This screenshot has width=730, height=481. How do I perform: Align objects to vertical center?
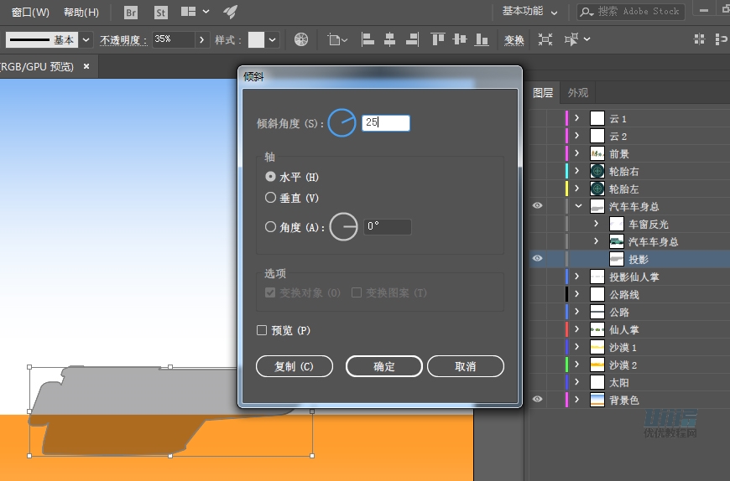[x=460, y=39]
